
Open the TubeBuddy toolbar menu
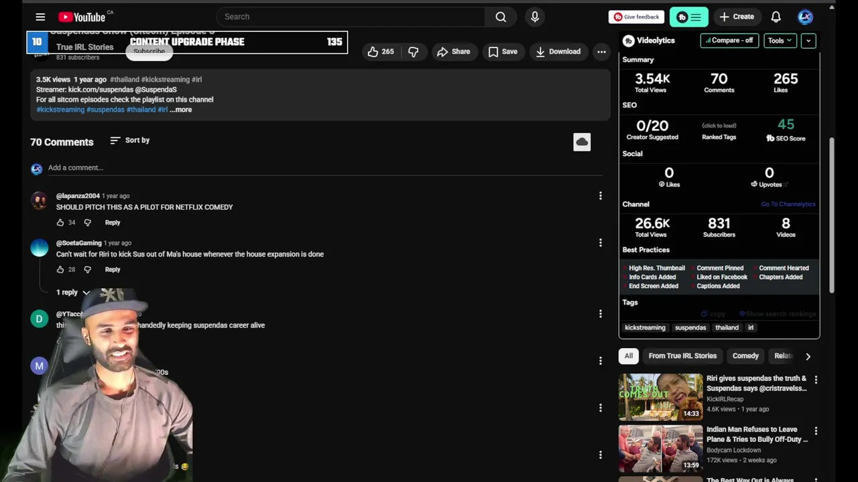pos(688,17)
